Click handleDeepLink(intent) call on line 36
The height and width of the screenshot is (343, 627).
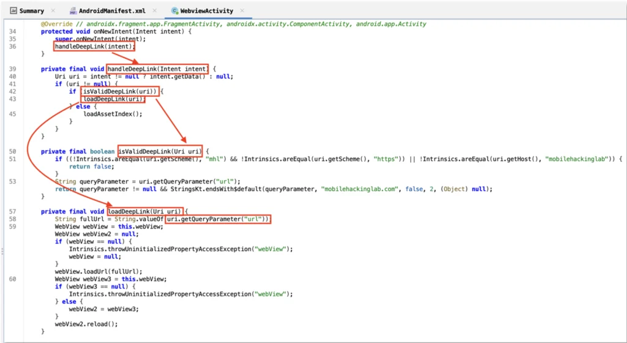pyautogui.click(x=94, y=46)
